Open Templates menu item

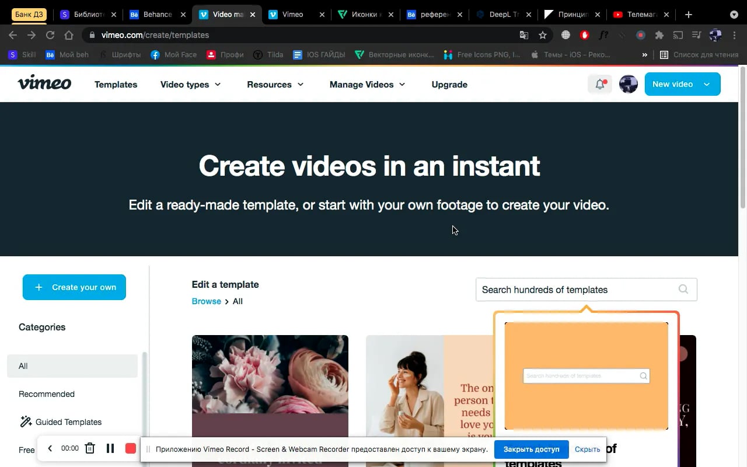116,84
